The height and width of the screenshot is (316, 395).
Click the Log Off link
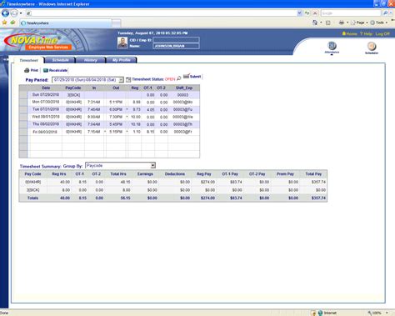pyautogui.click(x=382, y=33)
